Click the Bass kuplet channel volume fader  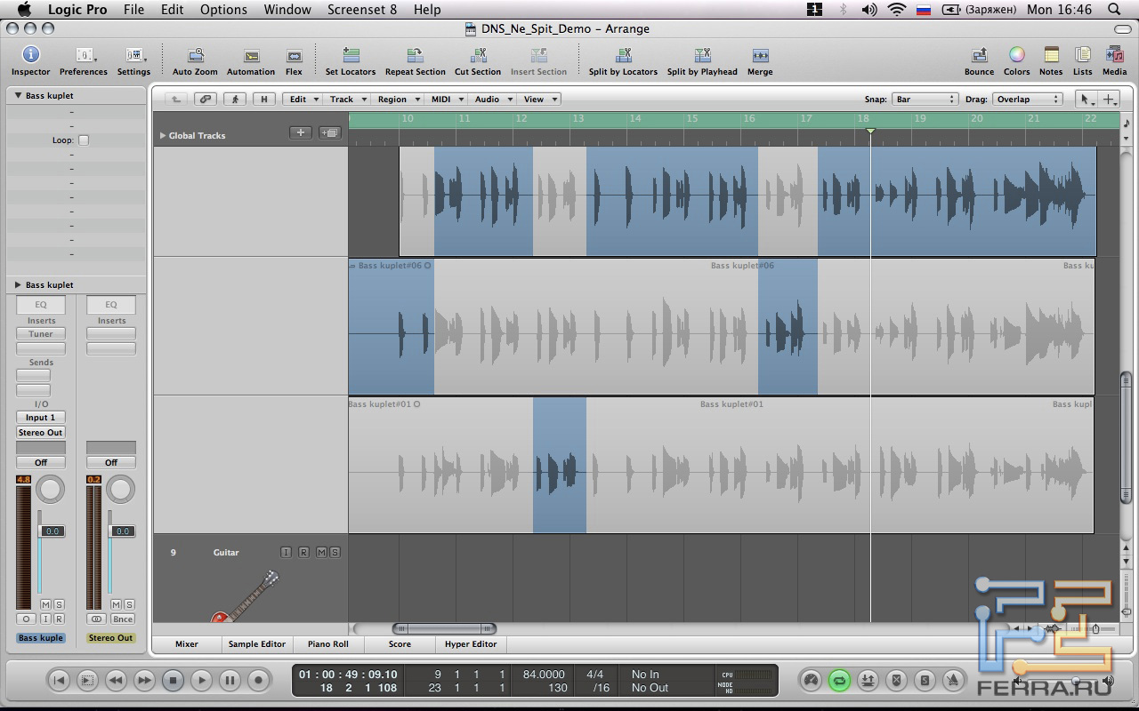pos(52,531)
